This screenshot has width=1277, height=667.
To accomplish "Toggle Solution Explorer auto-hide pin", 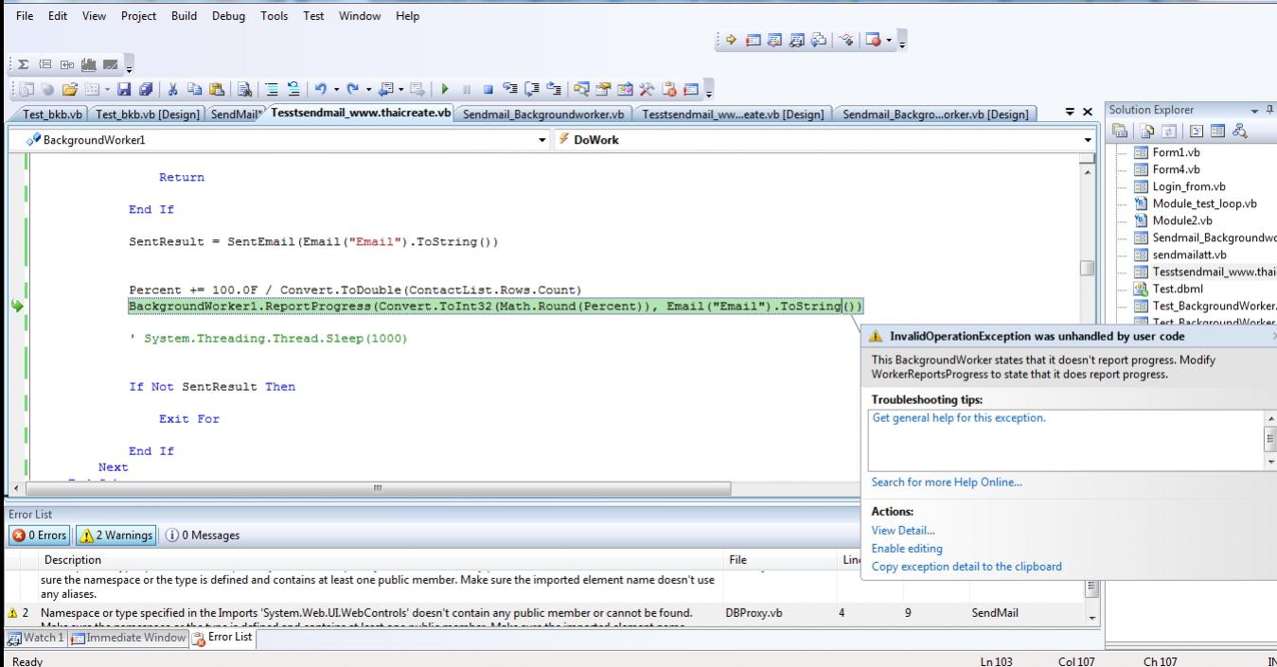I will click(x=1269, y=110).
